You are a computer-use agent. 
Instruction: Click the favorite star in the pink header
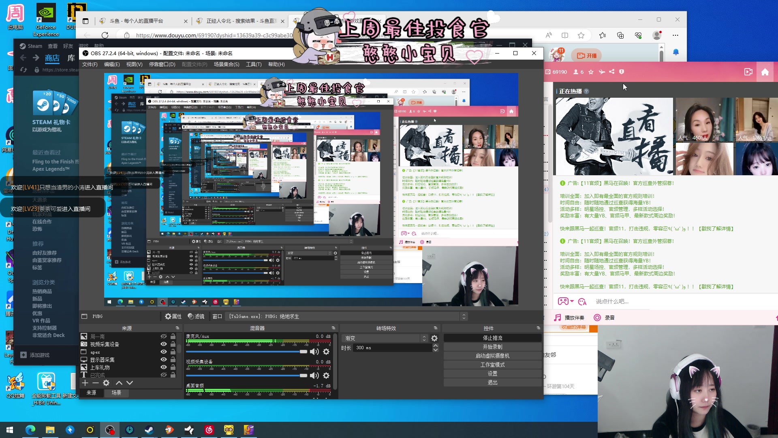pyautogui.click(x=591, y=72)
